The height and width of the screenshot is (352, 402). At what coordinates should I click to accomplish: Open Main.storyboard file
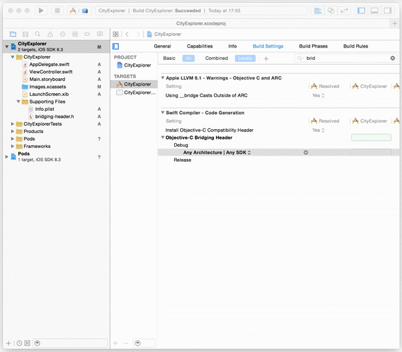tap(47, 80)
